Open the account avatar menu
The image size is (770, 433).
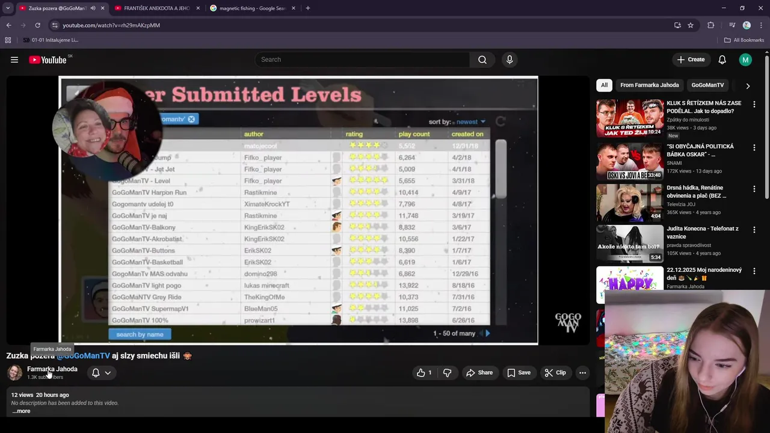click(x=745, y=60)
